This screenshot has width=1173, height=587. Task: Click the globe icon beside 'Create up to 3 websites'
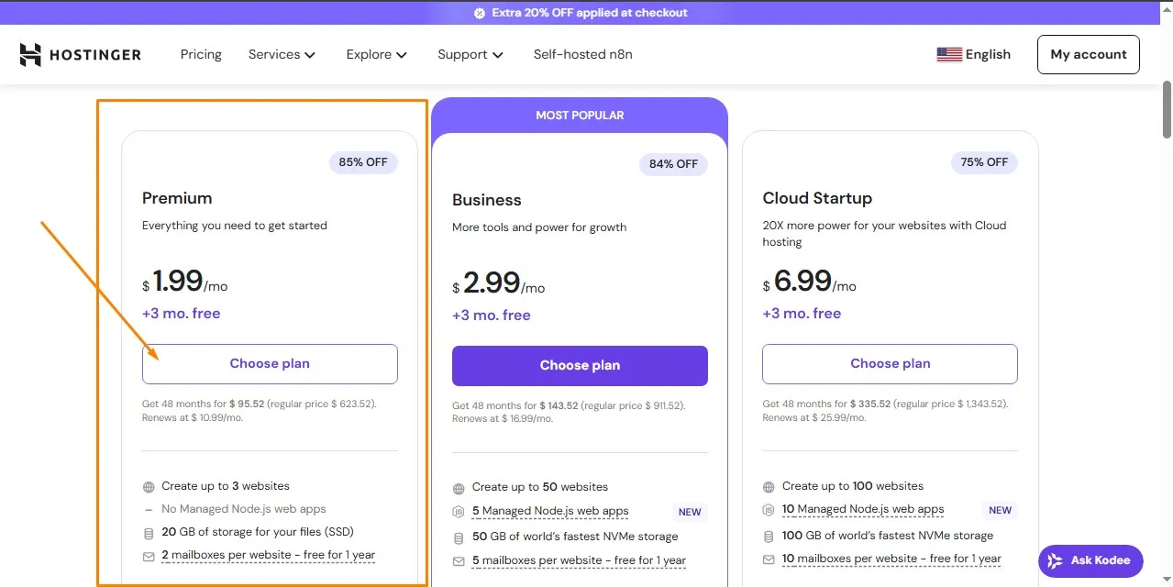click(x=147, y=486)
